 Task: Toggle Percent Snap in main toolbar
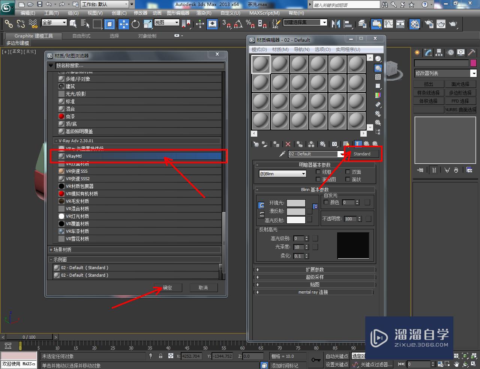(250, 24)
